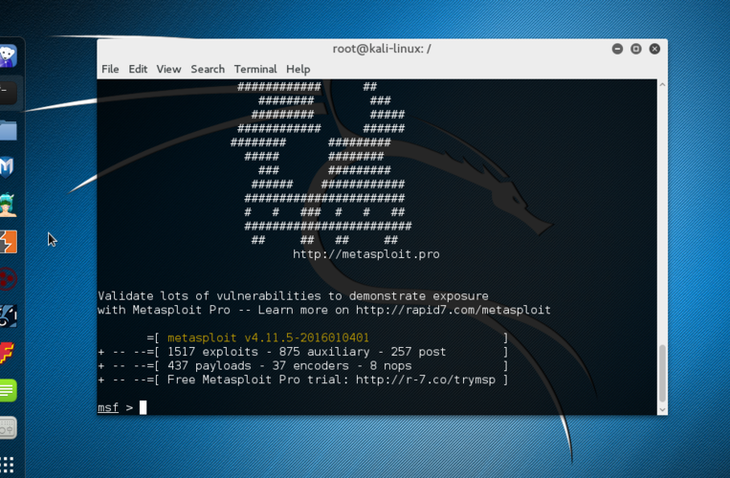This screenshot has height=478, width=730.
Task: Open the Files folder icon in the dock
Action: point(8,130)
